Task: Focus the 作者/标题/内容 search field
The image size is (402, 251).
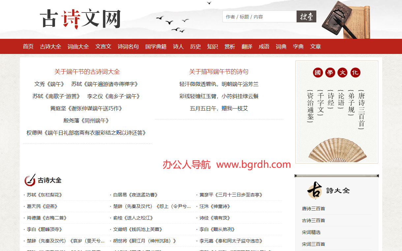Action: tap(259, 17)
